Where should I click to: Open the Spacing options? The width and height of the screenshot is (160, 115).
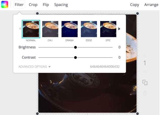pos(61,5)
